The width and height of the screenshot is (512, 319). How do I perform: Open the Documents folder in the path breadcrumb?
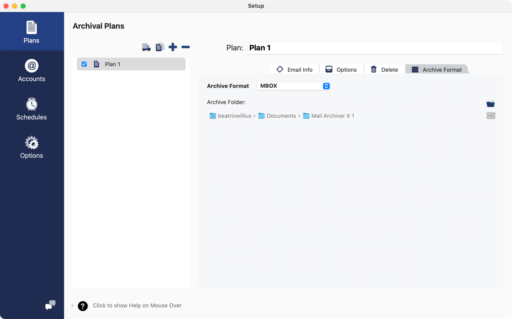(280, 116)
